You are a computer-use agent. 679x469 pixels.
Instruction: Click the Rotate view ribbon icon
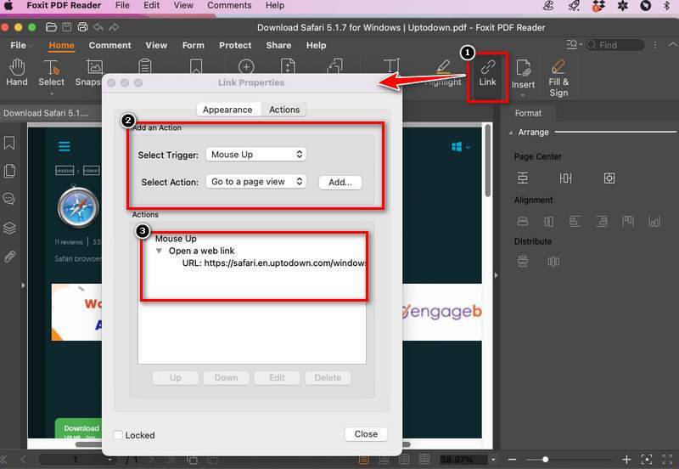(x=335, y=66)
